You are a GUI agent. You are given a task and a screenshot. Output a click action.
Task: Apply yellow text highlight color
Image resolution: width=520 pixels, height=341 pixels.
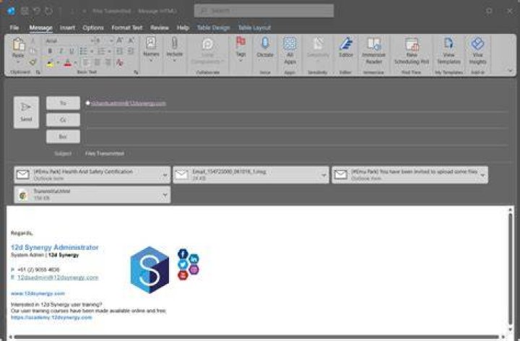[50, 63]
